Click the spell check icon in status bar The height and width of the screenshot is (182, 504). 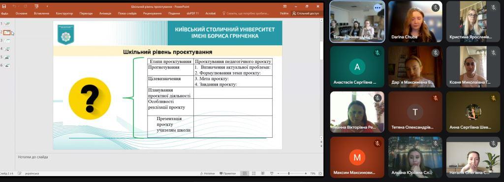[x=20, y=173]
